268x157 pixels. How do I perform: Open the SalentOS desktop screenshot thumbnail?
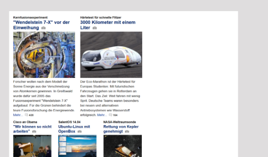[x=77, y=146]
